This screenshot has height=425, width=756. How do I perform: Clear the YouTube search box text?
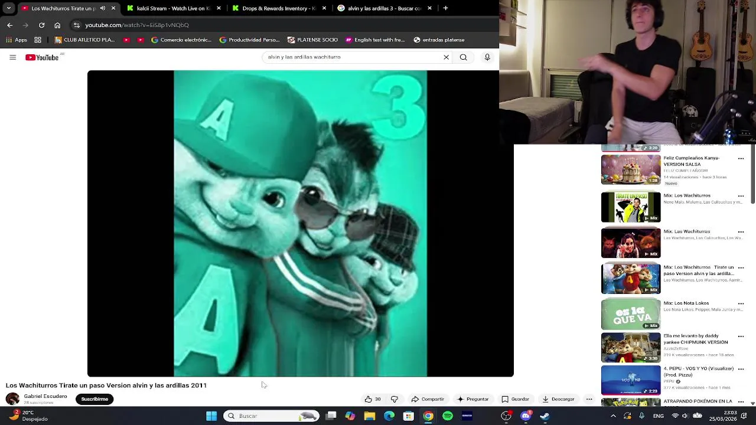446,57
